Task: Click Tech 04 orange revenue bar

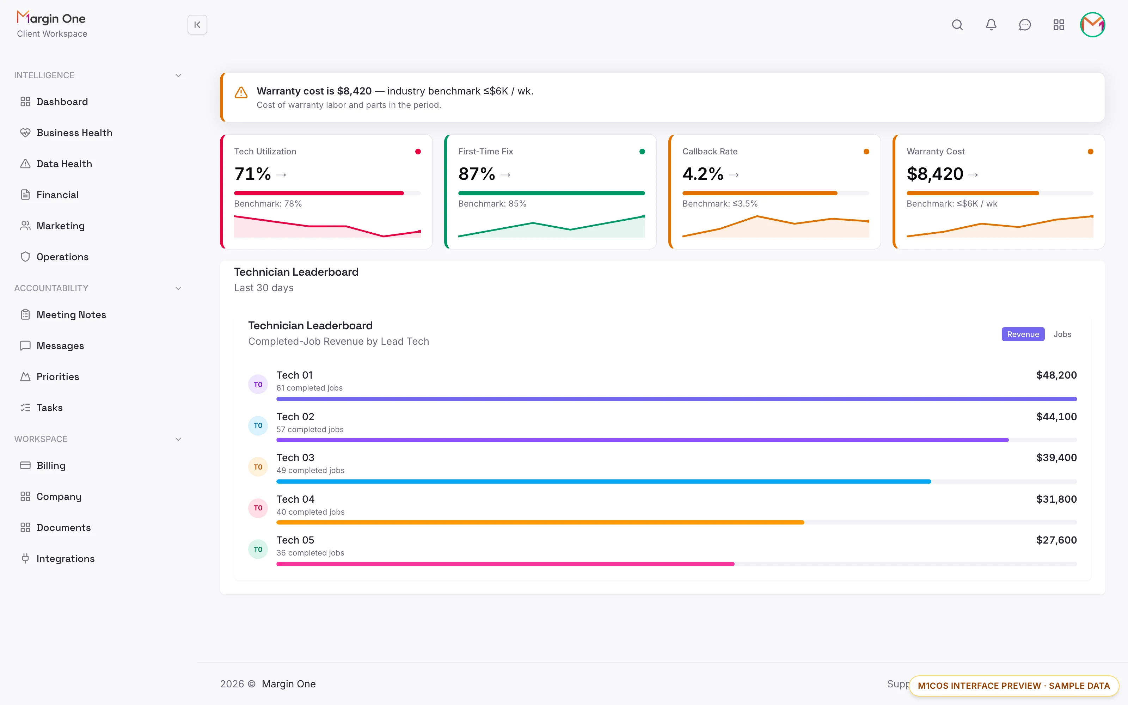Action: [540, 523]
